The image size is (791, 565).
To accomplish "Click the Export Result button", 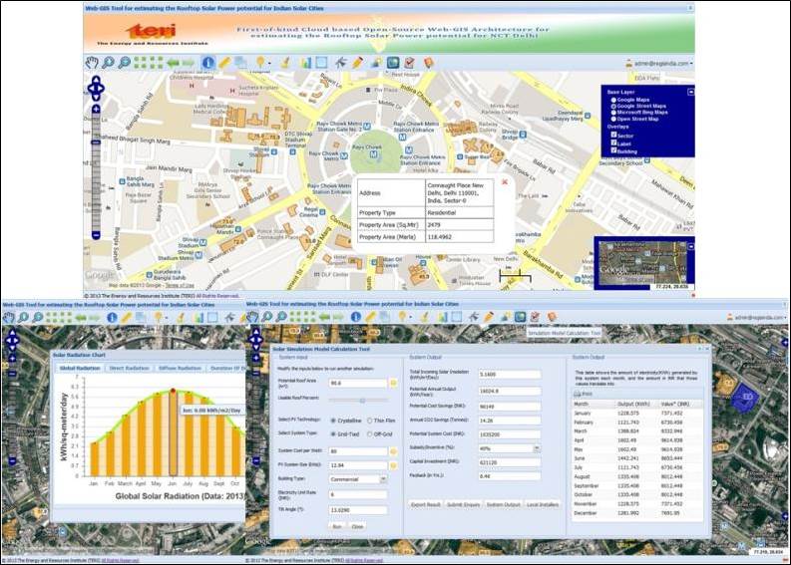I will [x=426, y=504].
